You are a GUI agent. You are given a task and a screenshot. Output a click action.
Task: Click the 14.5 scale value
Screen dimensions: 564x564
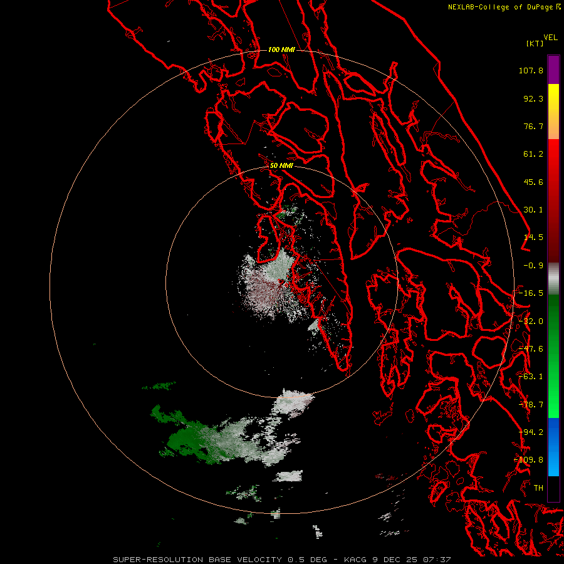click(x=533, y=238)
